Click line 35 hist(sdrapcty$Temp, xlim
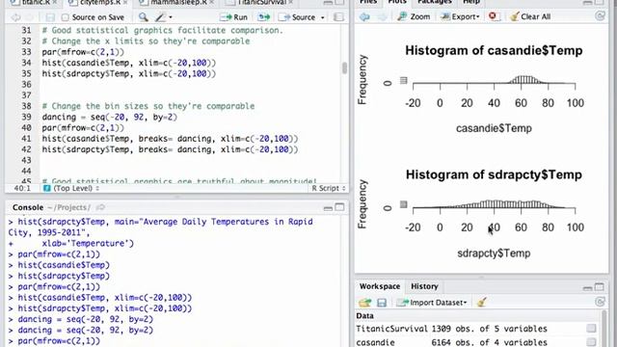Screen dimensions: 617x347 coord(128,73)
